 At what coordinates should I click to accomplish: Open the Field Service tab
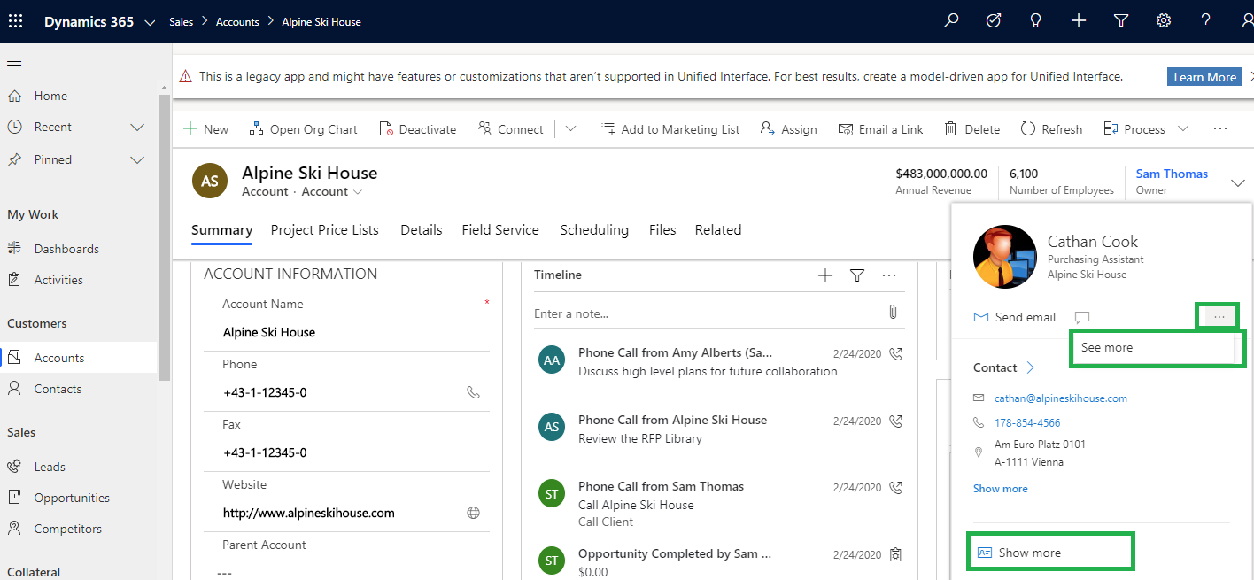[x=500, y=229]
